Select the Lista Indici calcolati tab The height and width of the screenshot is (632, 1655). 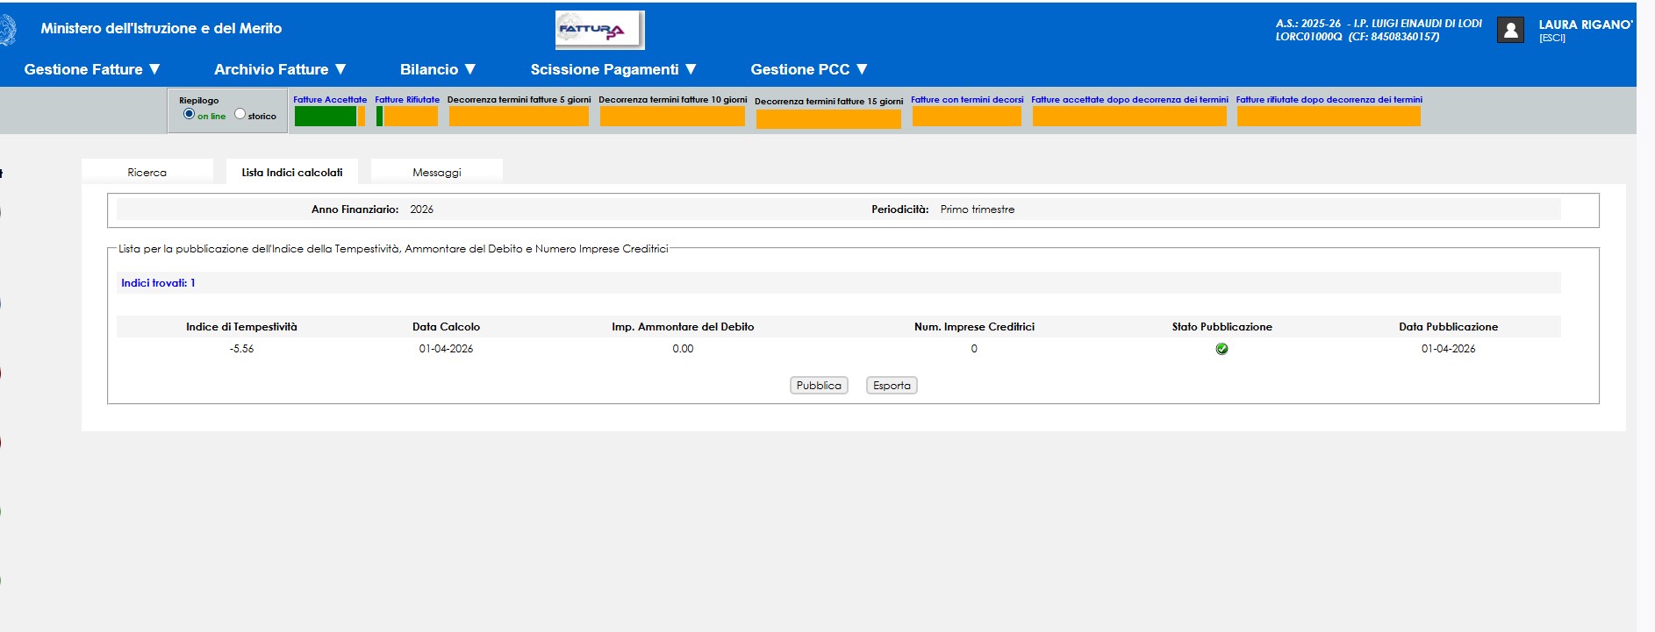[x=292, y=172]
